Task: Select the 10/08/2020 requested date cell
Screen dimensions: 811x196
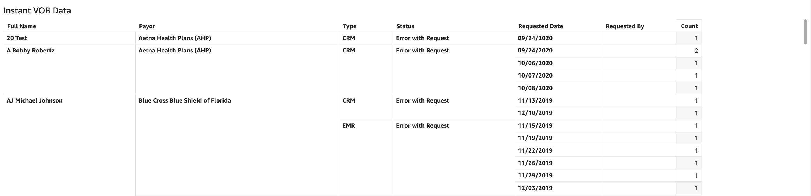Action: 535,88
